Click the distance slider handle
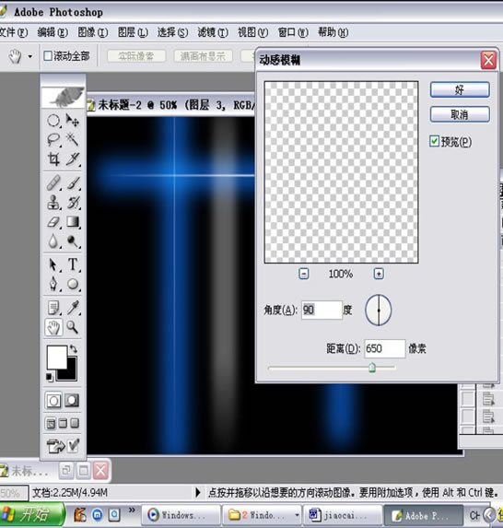Image resolution: width=503 pixels, height=528 pixels. (x=372, y=368)
